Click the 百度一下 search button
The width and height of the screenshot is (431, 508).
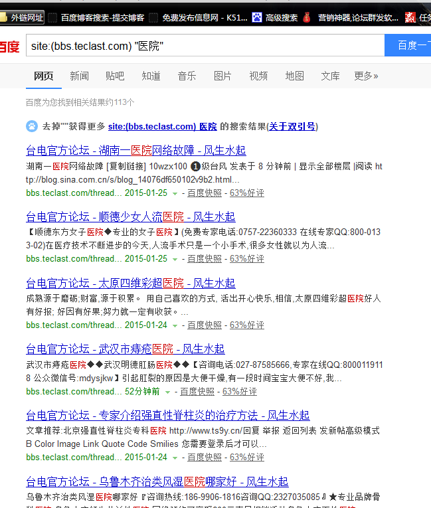pyautogui.click(x=408, y=45)
